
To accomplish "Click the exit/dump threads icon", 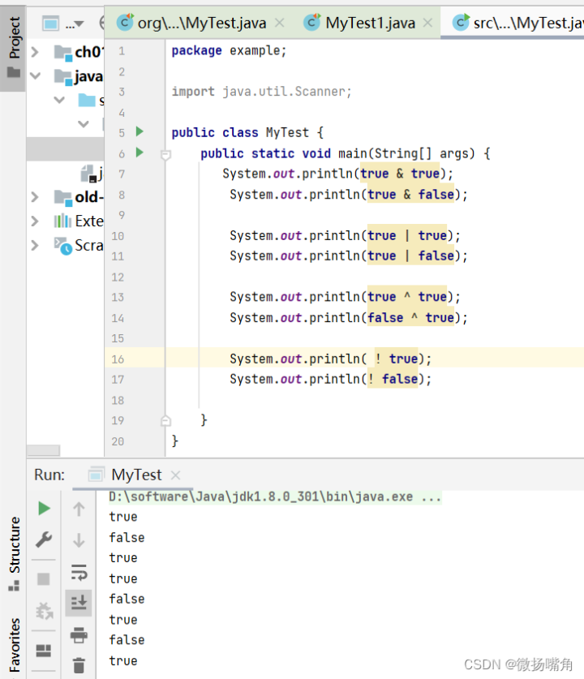I will tap(44, 611).
